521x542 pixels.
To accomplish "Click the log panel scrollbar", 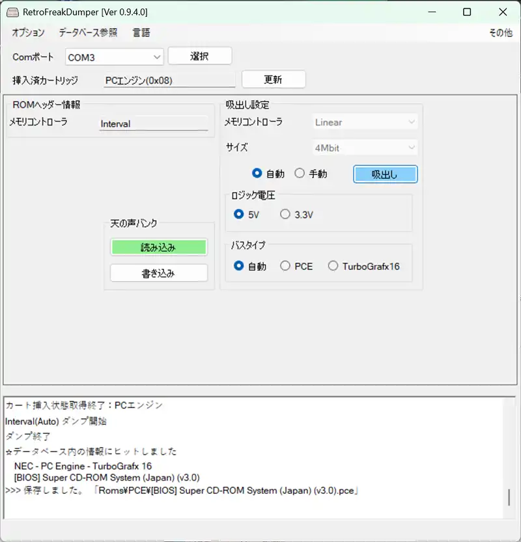I will click(509, 497).
